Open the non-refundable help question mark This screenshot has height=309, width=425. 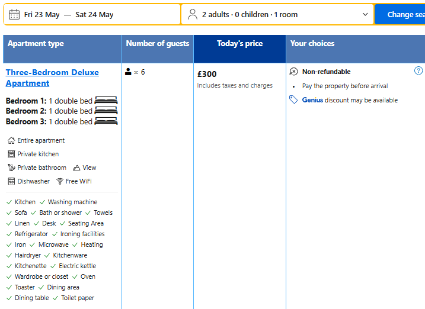tap(418, 70)
